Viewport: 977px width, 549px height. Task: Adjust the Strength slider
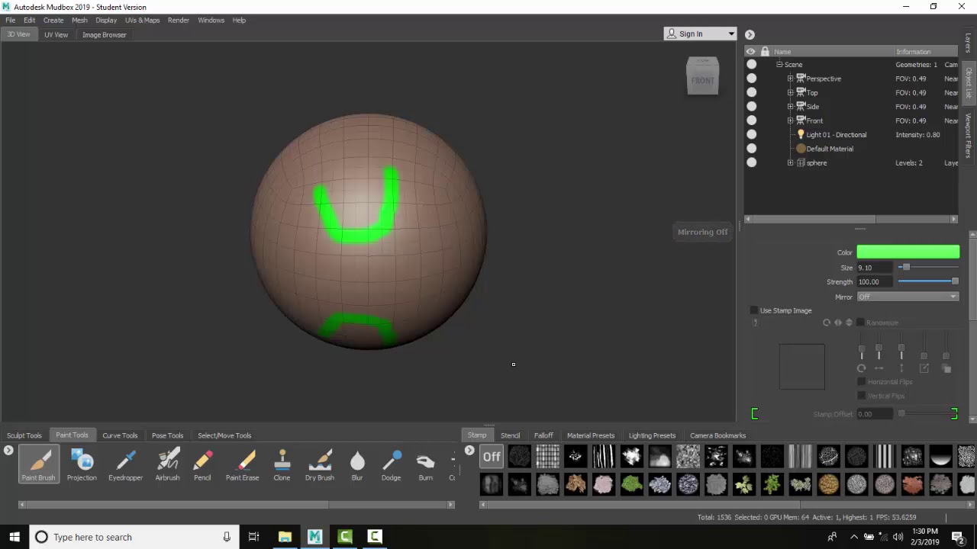[x=928, y=281]
